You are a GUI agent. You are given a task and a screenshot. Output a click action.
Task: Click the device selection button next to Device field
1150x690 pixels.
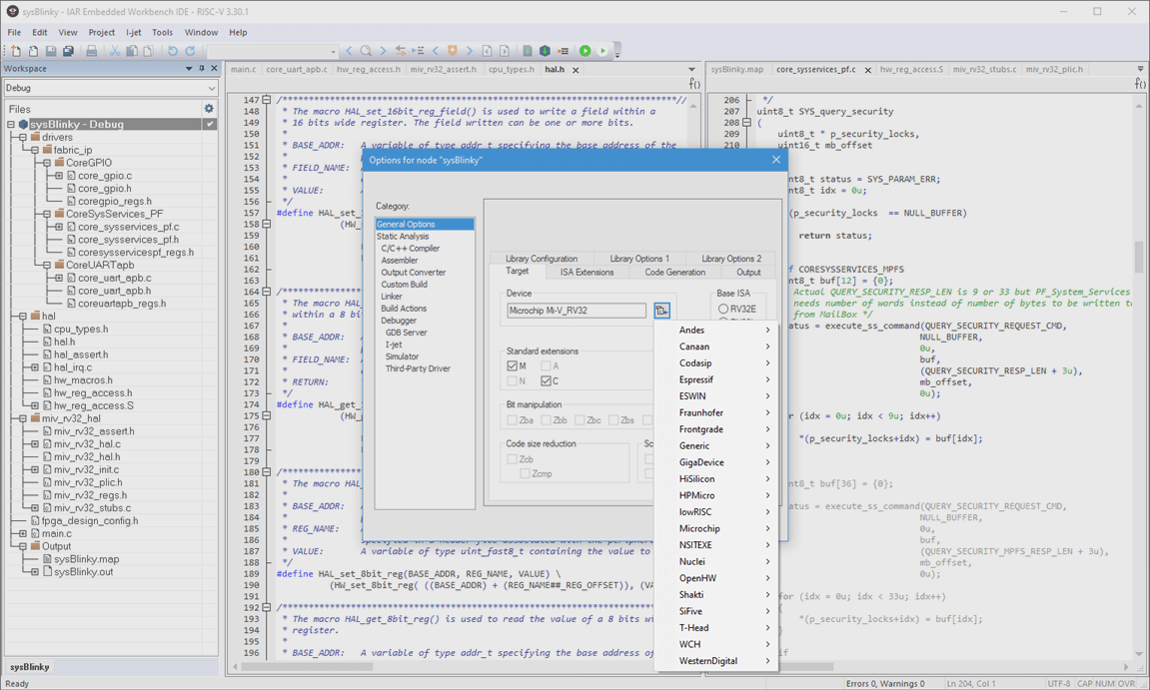coord(661,311)
